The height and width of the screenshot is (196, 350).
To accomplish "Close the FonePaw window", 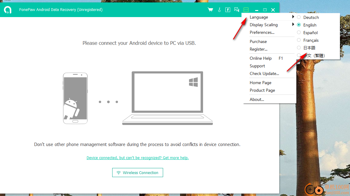I will coord(273,10).
